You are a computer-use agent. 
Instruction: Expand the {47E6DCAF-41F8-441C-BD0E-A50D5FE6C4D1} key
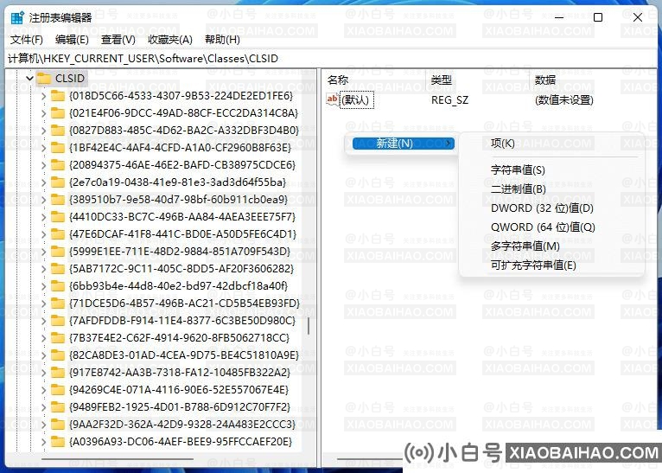(x=43, y=235)
